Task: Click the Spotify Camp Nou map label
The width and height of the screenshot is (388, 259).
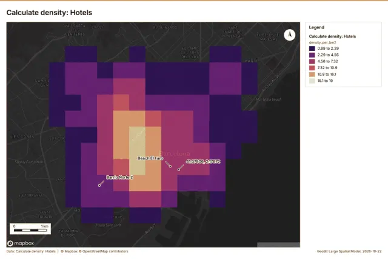Action: [29, 162]
